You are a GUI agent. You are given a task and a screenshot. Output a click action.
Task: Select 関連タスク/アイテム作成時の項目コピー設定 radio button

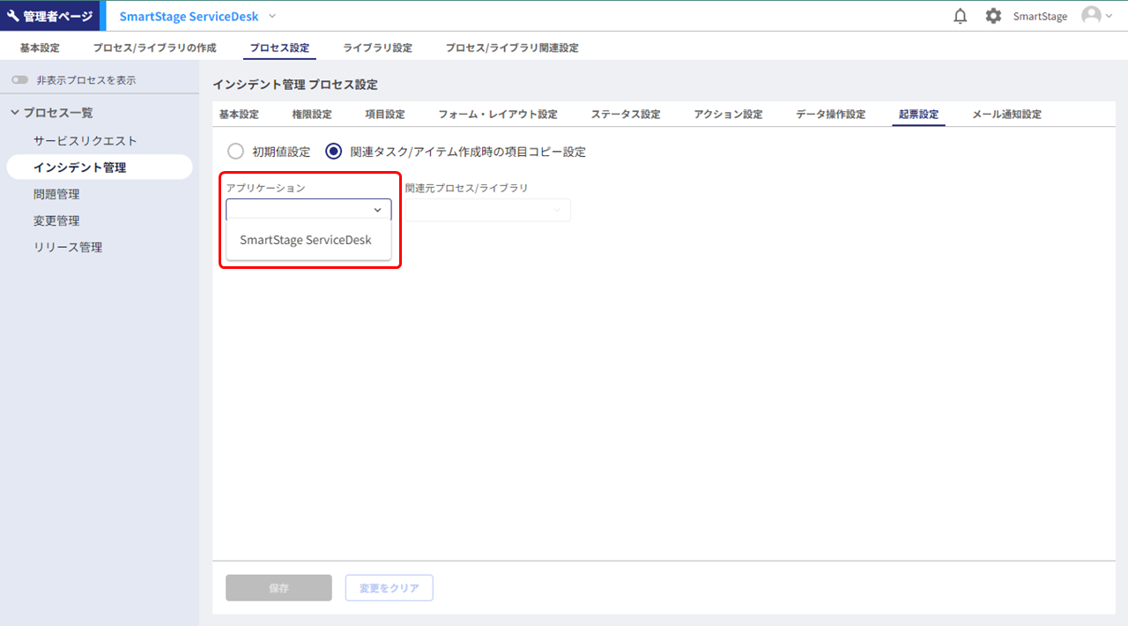334,152
